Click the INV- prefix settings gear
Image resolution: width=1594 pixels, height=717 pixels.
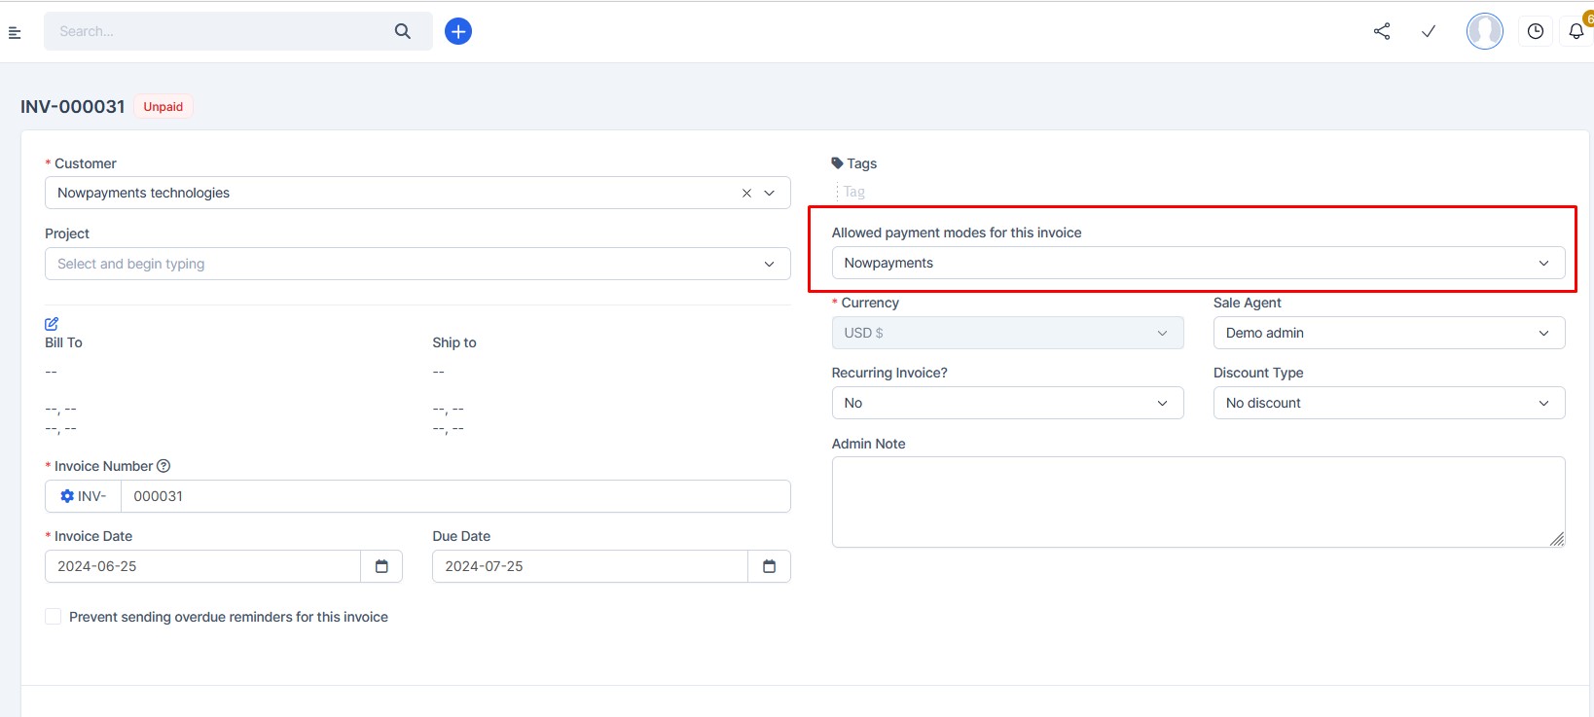tap(67, 496)
